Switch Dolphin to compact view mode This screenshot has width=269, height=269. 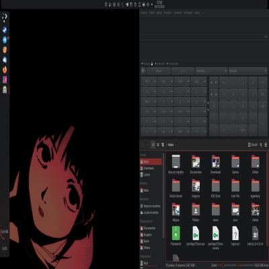click(x=158, y=145)
